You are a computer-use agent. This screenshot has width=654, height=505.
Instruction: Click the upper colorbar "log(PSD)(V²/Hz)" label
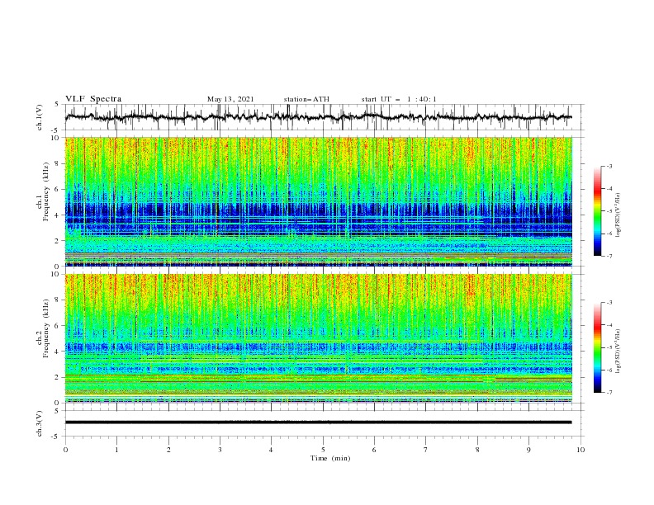(x=618, y=215)
